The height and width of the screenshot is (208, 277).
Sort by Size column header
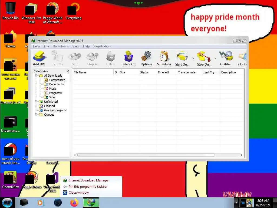pyautogui.click(x=129, y=72)
